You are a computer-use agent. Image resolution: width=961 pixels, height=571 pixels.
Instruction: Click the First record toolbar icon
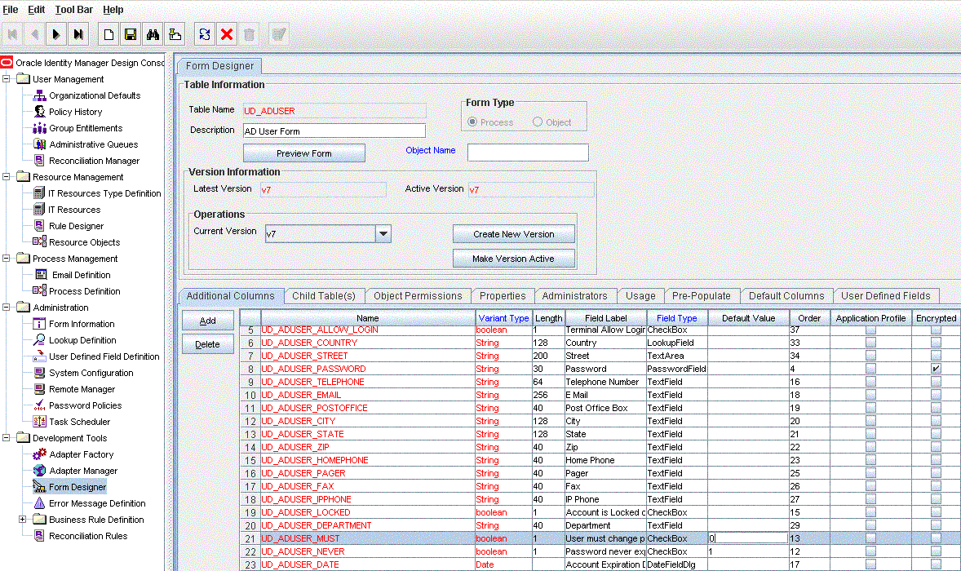click(12, 34)
